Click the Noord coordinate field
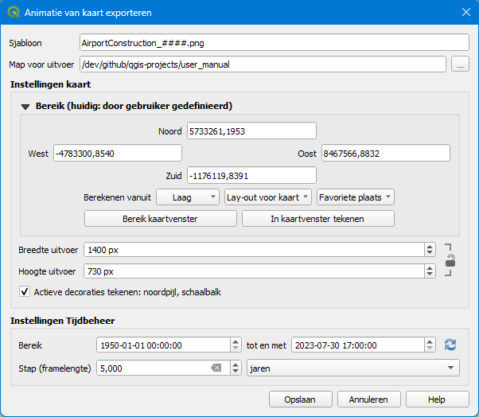This screenshot has width=479, height=417. point(251,131)
